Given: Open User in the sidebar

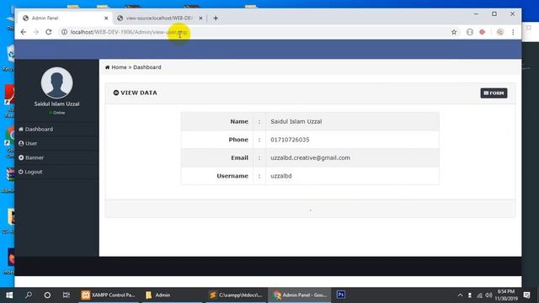Looking at the screenshot, I should 28,143.
